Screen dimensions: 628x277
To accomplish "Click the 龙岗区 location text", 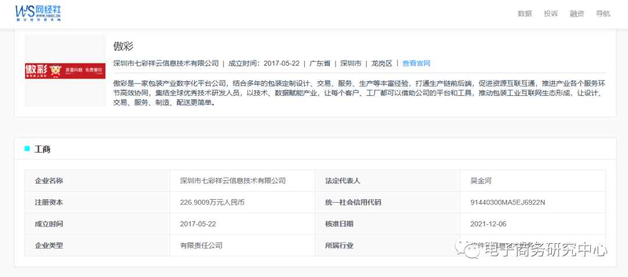I will tap(381, 63).
